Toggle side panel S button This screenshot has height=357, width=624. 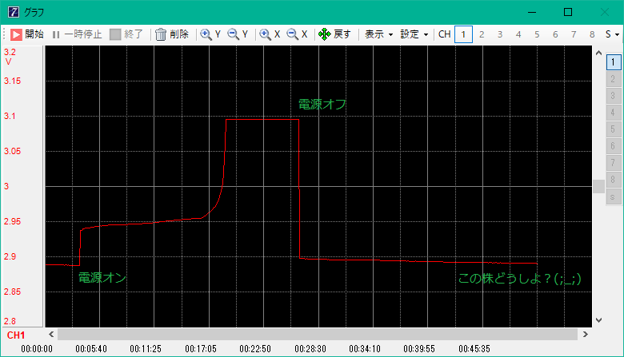(614, 196)
